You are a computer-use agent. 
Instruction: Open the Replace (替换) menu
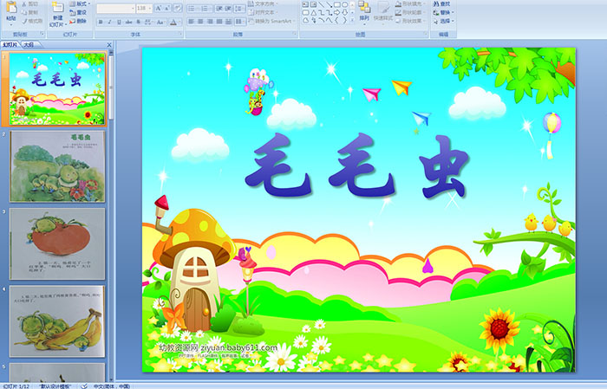pos(444,12)
